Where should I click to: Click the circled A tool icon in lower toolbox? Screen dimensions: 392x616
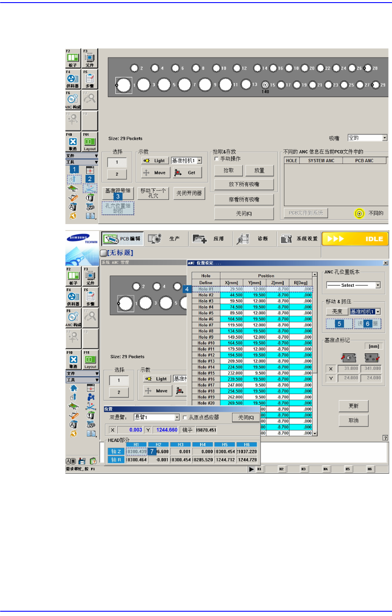(x=73, y=424)
